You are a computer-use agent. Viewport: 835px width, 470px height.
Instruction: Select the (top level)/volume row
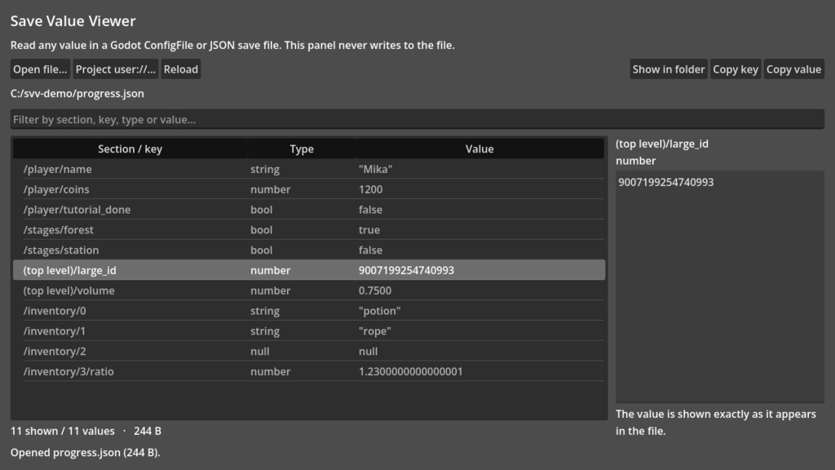coord(309,290)
